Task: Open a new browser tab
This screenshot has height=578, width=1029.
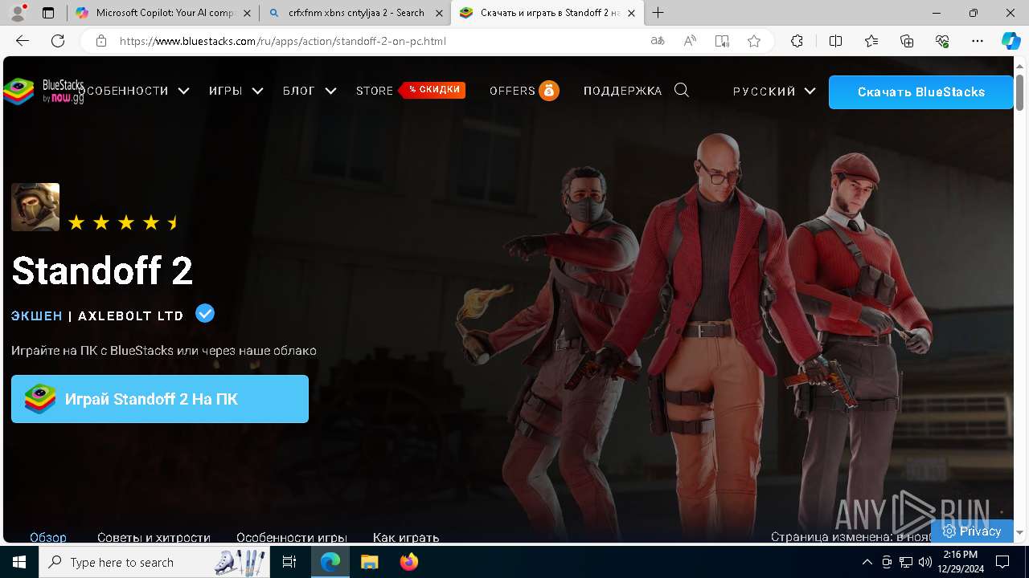Action: point(658,13)
